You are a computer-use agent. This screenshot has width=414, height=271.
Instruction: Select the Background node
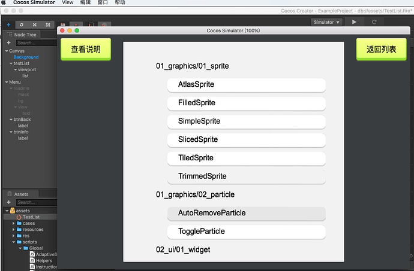pos(26,57)
